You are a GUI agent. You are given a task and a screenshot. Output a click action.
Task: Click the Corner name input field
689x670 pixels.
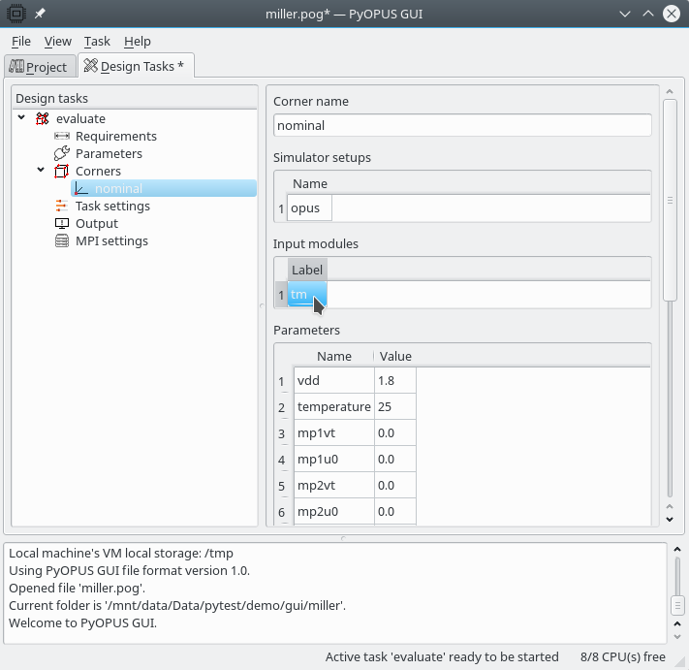click(x=462, y=126)
